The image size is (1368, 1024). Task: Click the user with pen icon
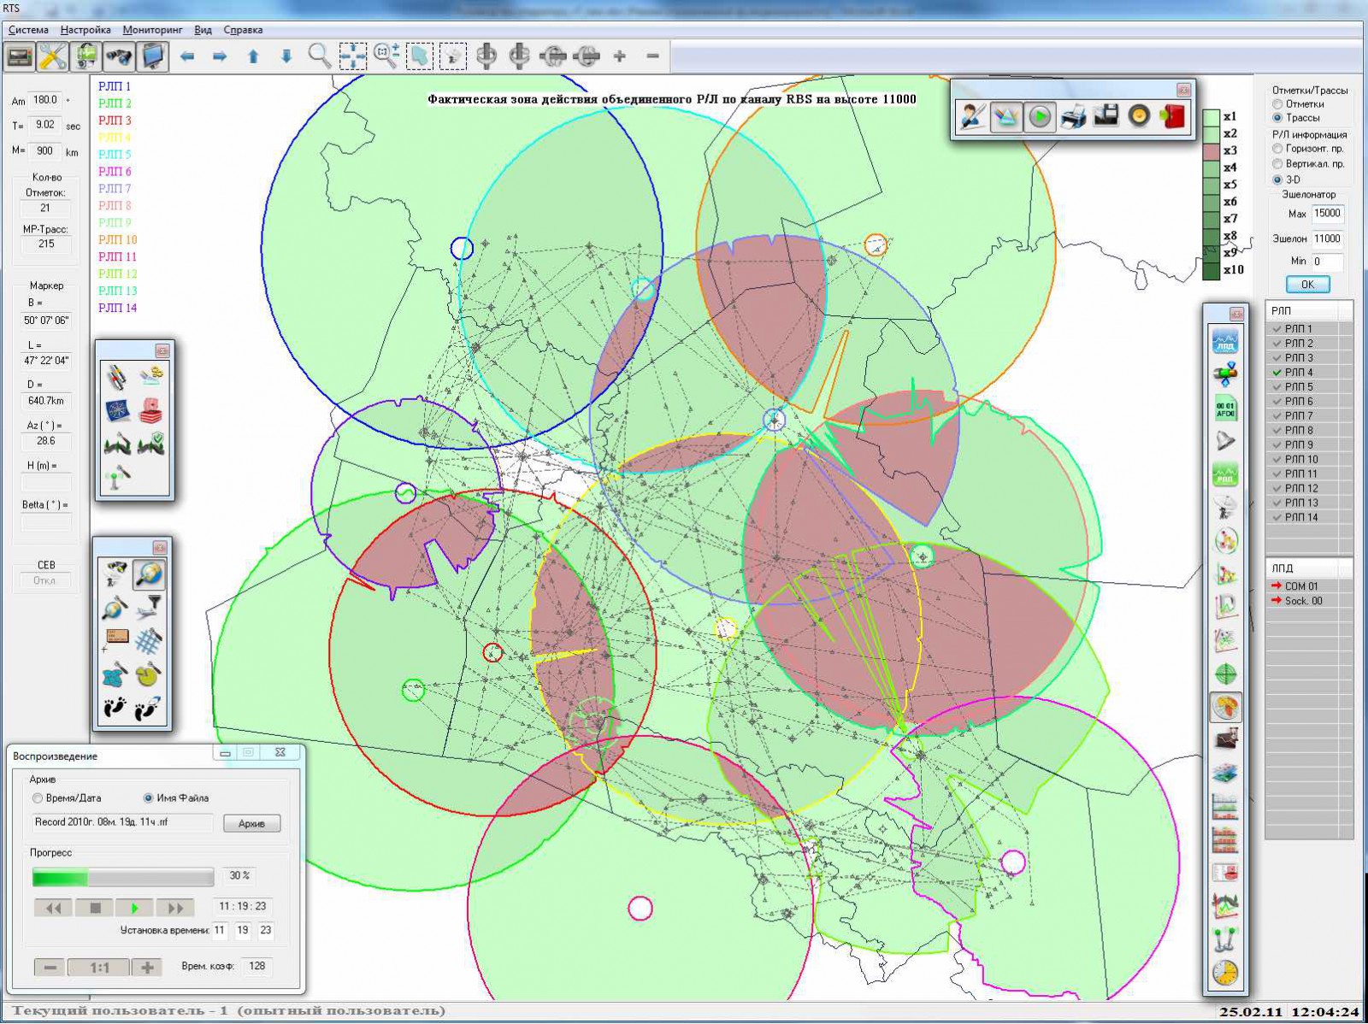pos(972,116)
